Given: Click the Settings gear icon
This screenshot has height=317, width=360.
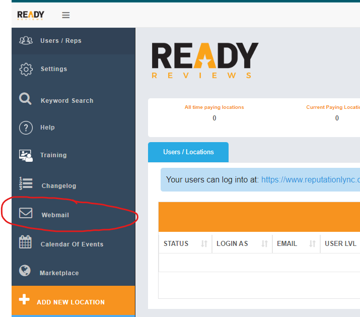Looking at the screenshot, I should point(26,69).
